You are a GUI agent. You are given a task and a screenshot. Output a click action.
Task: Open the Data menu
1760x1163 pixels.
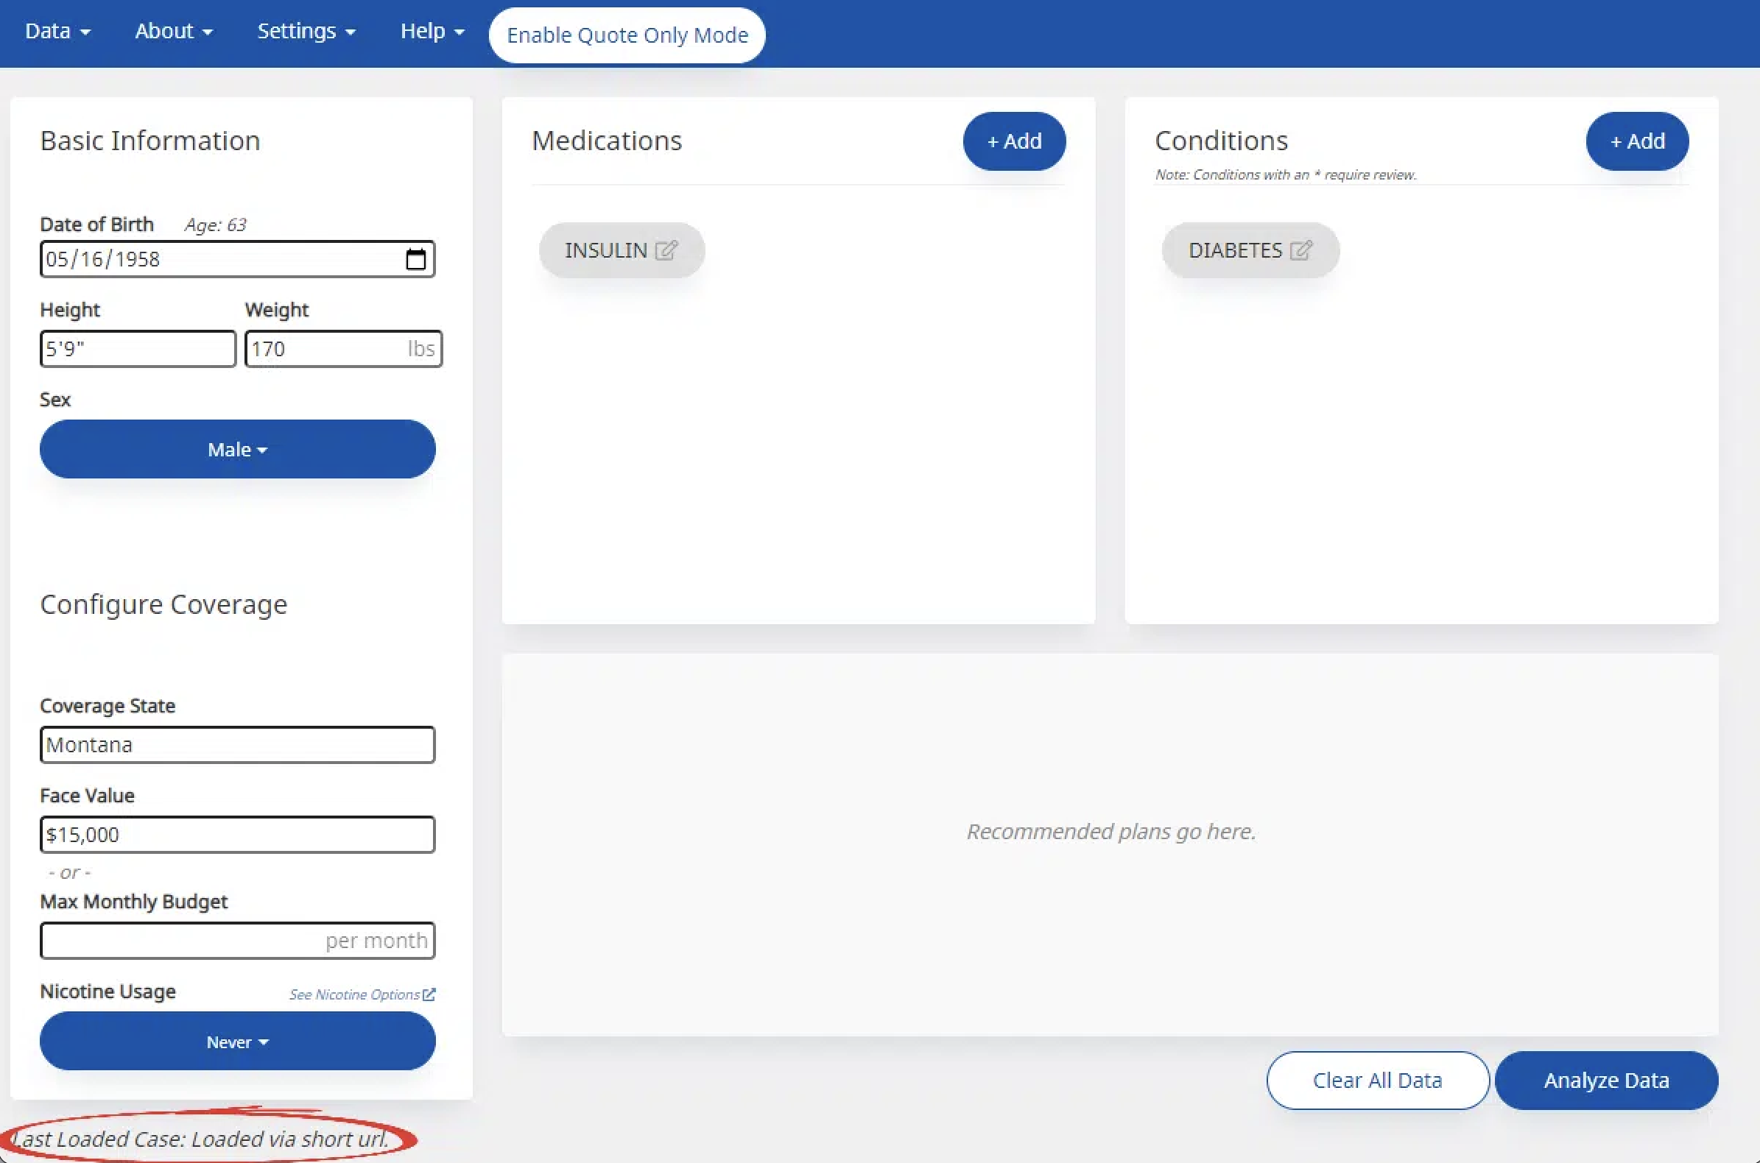(x=57, y=31)
